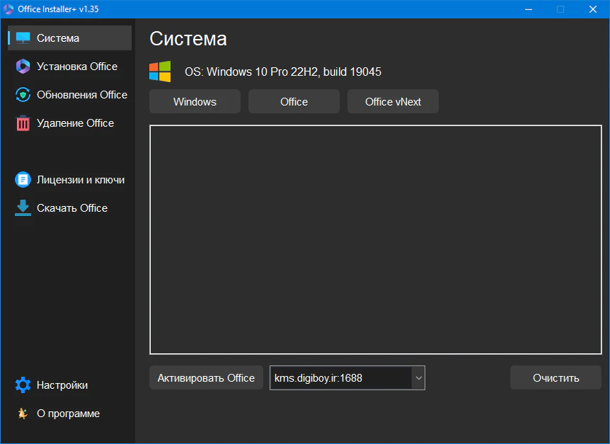This screenshot has height=444, width=610.
Task: Click the Обновления Office shield icon
Action: [23, 95]
